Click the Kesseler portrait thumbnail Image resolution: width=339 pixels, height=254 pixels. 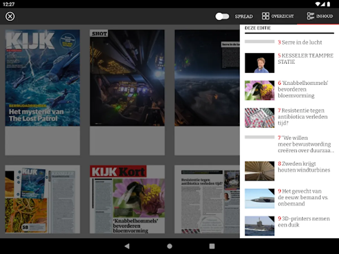pos(260,63)
